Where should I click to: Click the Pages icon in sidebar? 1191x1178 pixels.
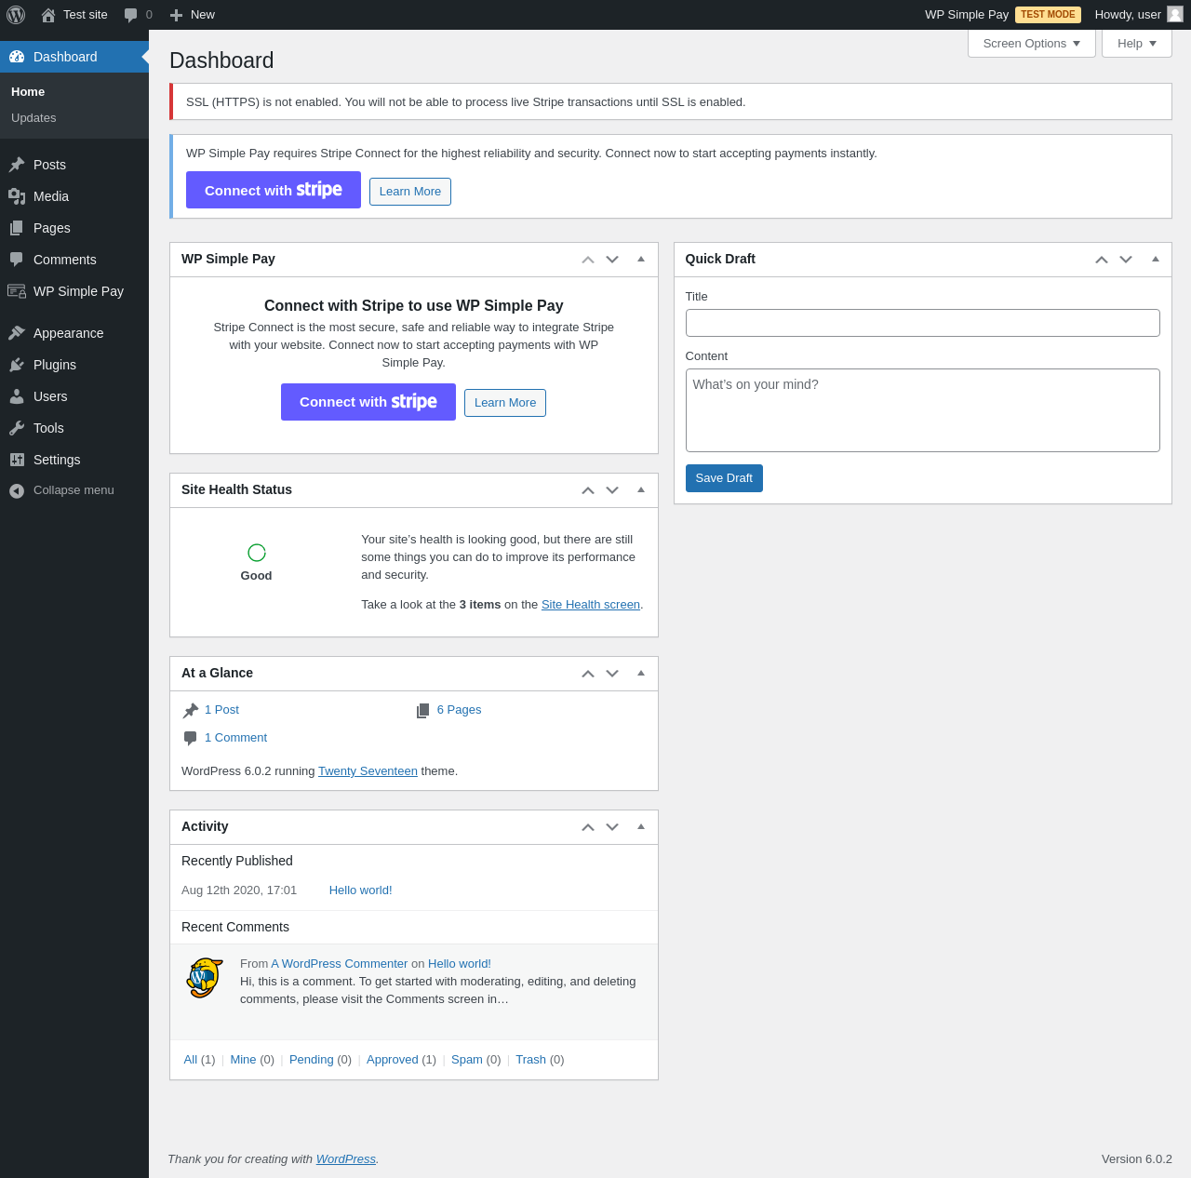click(17, 228)
